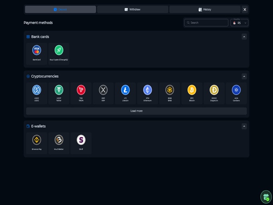
Task: Focus the payment methods Search field
Action: tap(206, 23)
